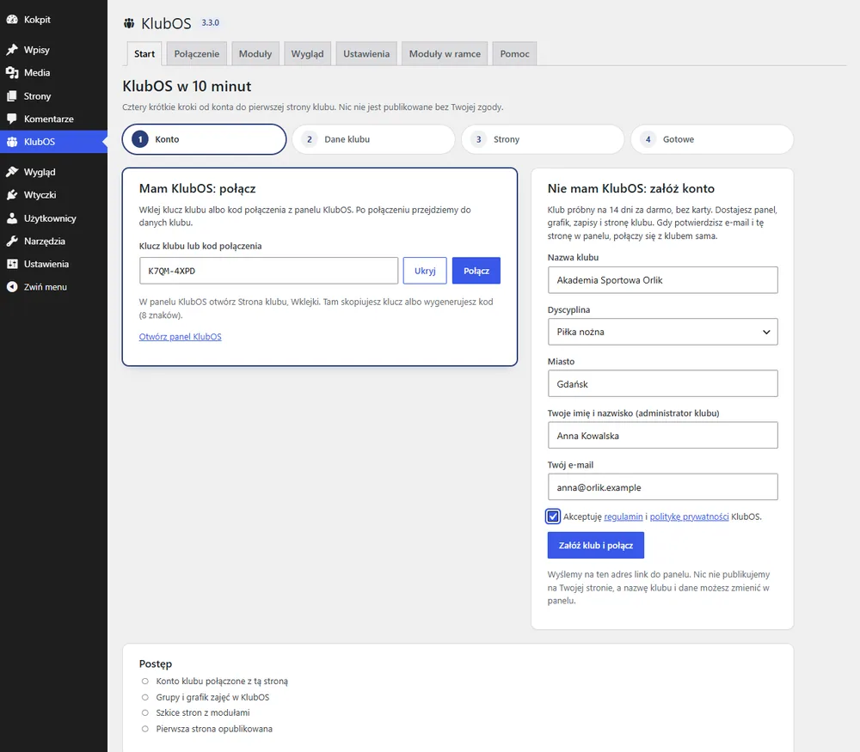
Task: Click the Komentarze speech bubble icon
Action: pos(12,119)
